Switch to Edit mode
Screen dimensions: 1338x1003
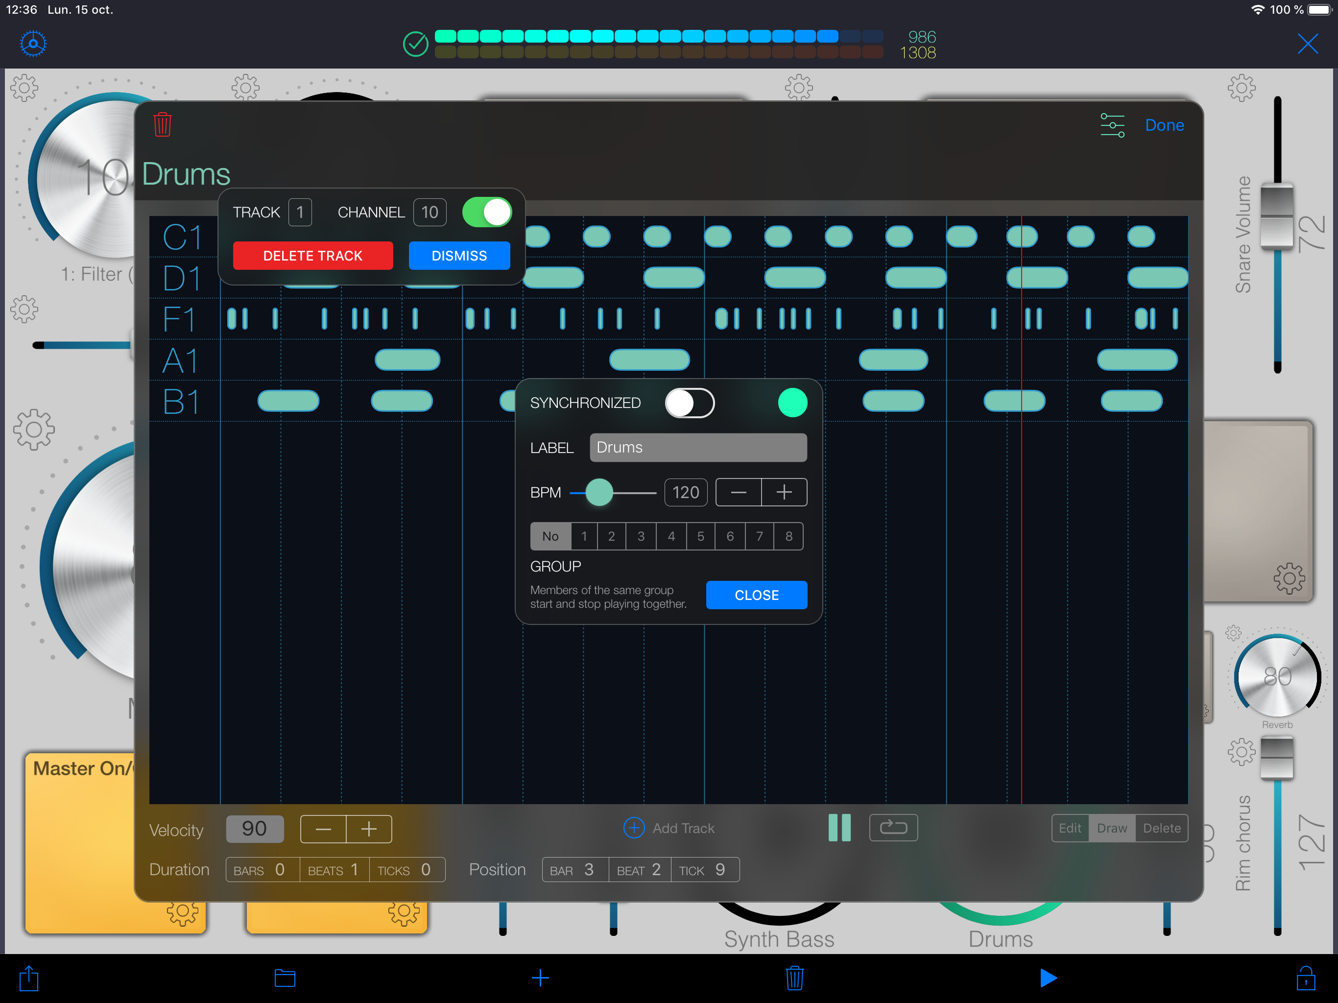pos(1070,828)
